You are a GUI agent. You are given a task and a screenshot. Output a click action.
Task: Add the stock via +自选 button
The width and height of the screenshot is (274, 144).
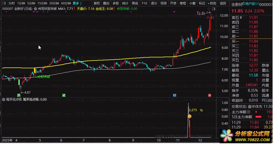pyautogui.click(x=211, y=3)
